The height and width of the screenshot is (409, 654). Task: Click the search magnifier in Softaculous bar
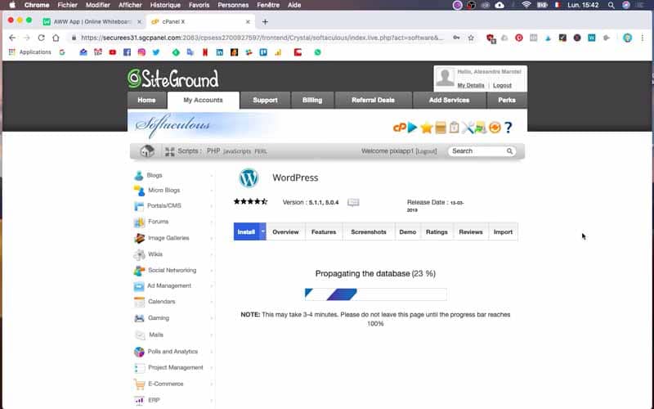509,151
